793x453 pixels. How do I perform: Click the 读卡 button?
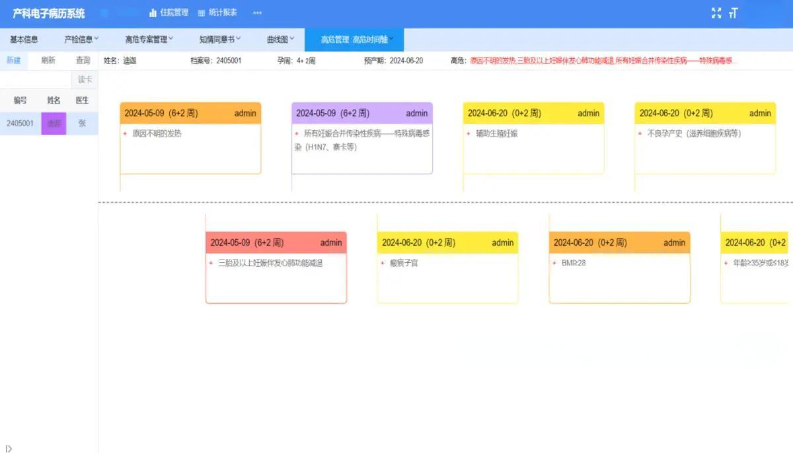click(x=85, y=79)
